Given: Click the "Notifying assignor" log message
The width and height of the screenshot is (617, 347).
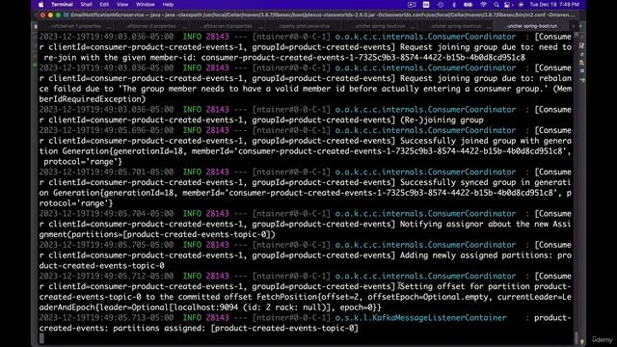Looking at the screenshot, I should click(442, 225).
